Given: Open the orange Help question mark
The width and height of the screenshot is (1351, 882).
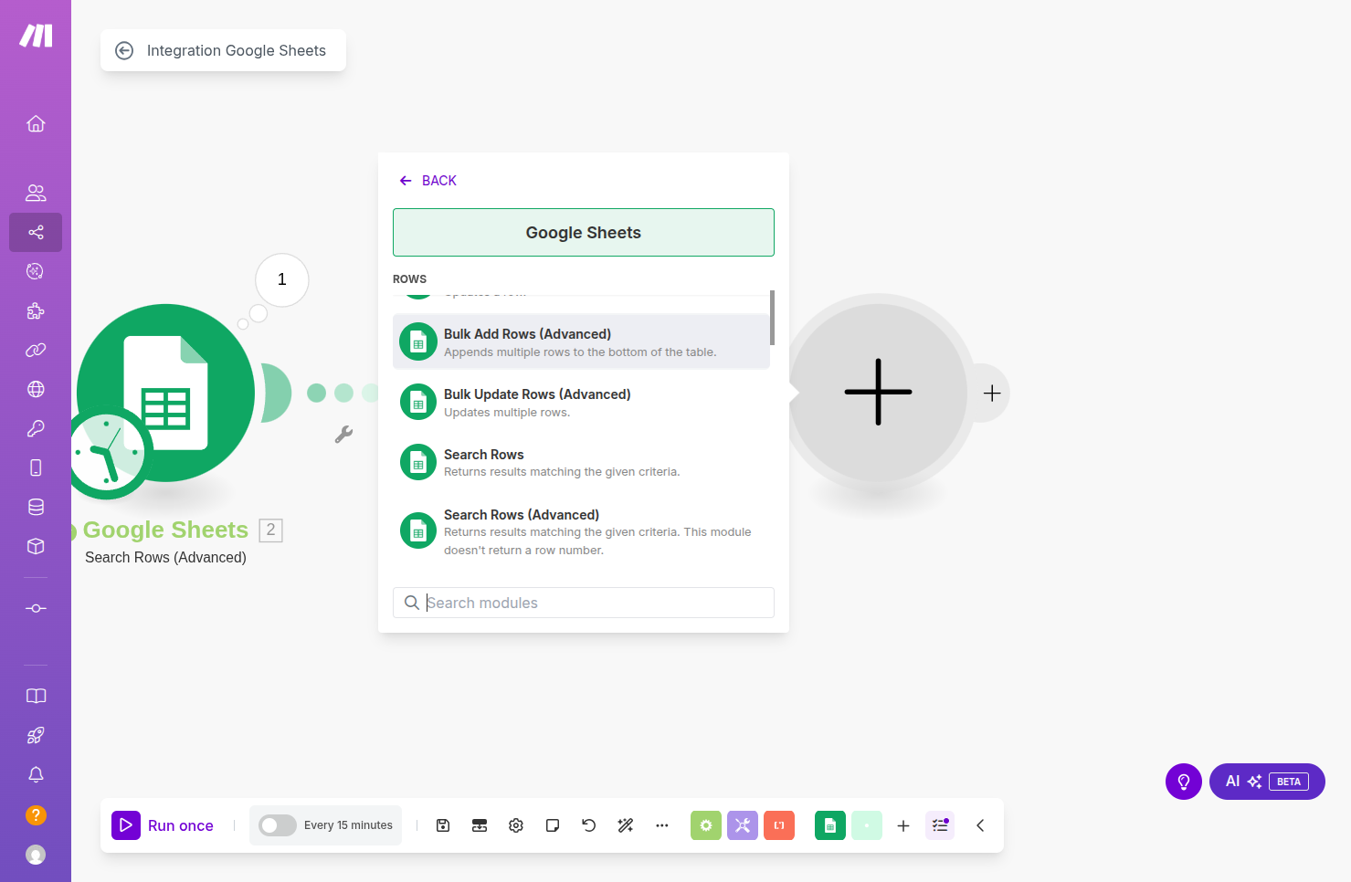Looking at the screenshot, I should point(36,814).
